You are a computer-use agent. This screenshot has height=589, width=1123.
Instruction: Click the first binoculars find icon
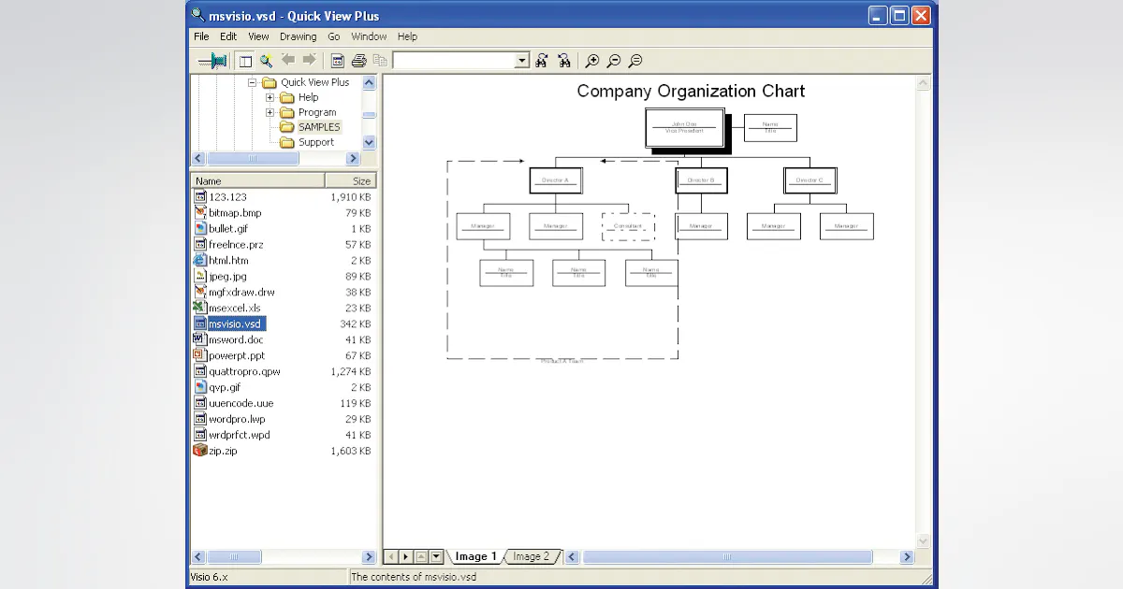coord(542,61)
